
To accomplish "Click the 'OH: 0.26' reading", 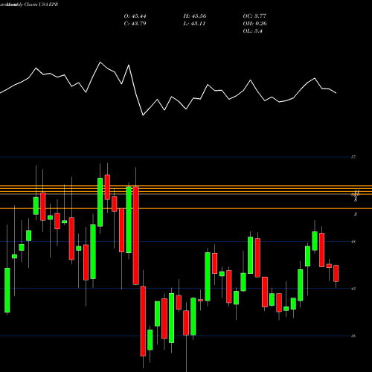I will 254,24.
